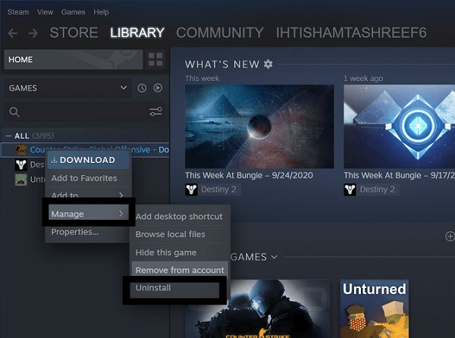Open the View menu
The image size is (455, 338).
[45, 12]
